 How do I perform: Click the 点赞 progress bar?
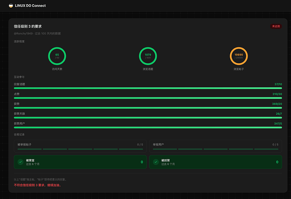click(148, 98)
